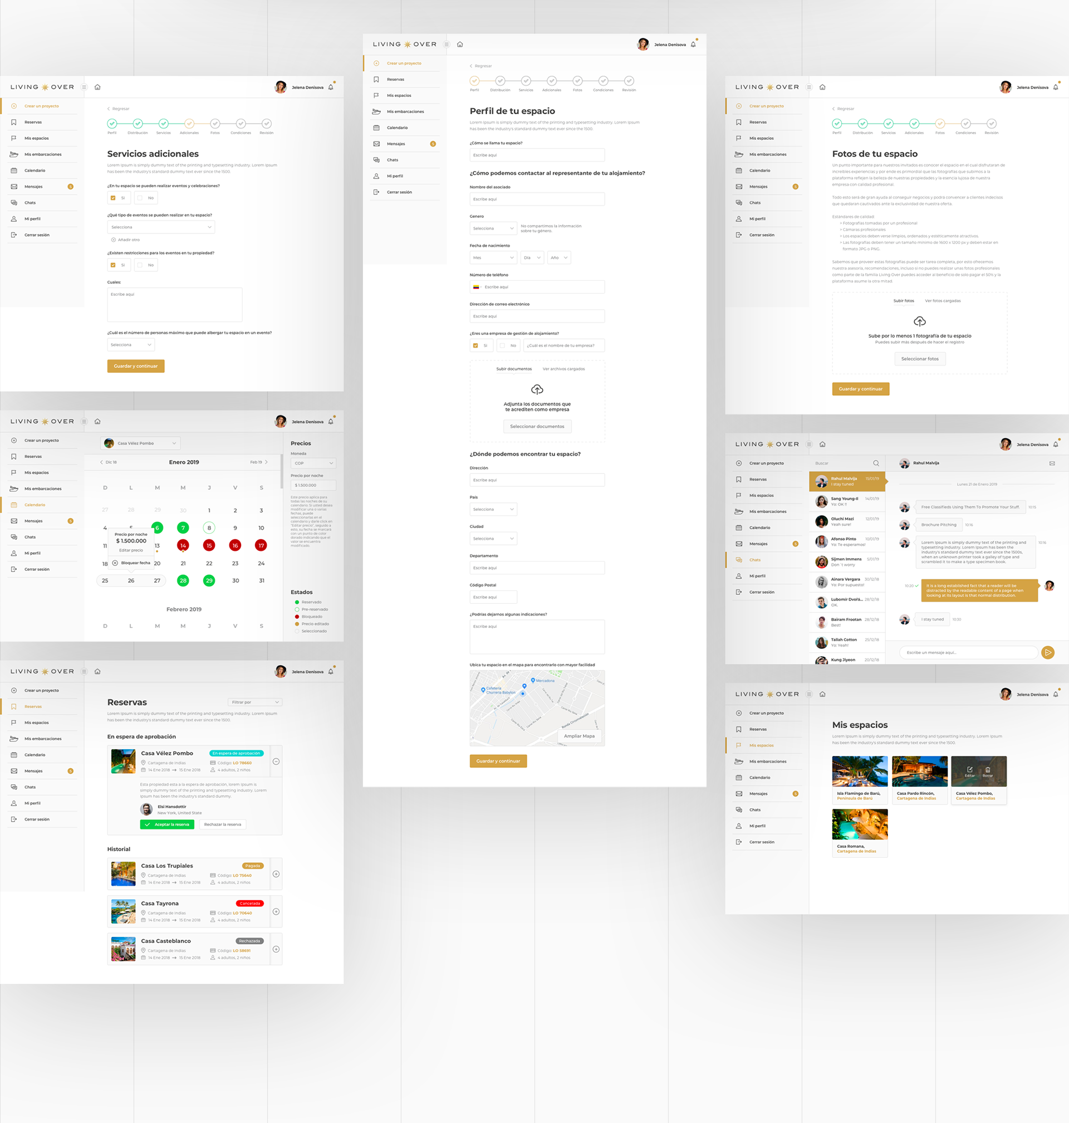
Task: Switch to Ver archivos cargados tab
Action: tap(563, 369)
